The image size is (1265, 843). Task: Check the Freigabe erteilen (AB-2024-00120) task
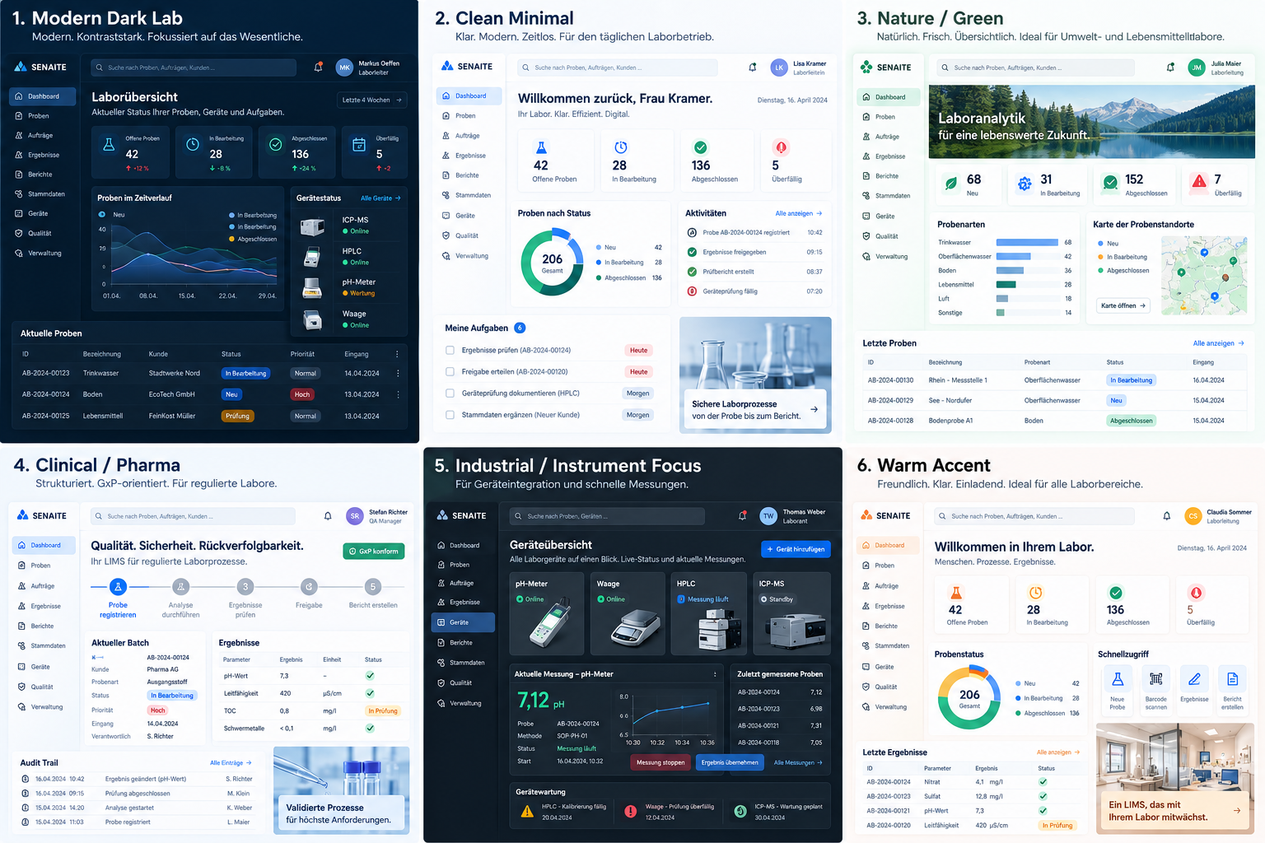[450, 371]
